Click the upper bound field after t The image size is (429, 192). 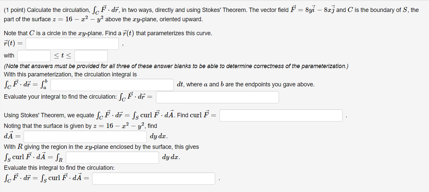91,55
